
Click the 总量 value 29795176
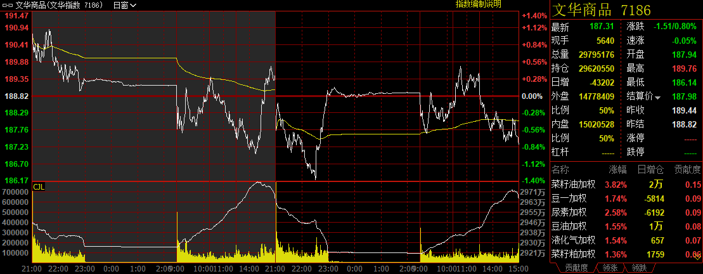(595, 55)
